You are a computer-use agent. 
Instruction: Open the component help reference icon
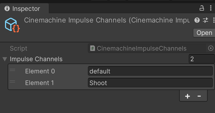pos(197,20)
